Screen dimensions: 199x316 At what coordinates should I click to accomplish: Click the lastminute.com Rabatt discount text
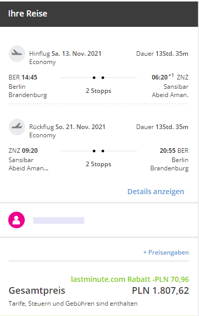click(130, 279)
